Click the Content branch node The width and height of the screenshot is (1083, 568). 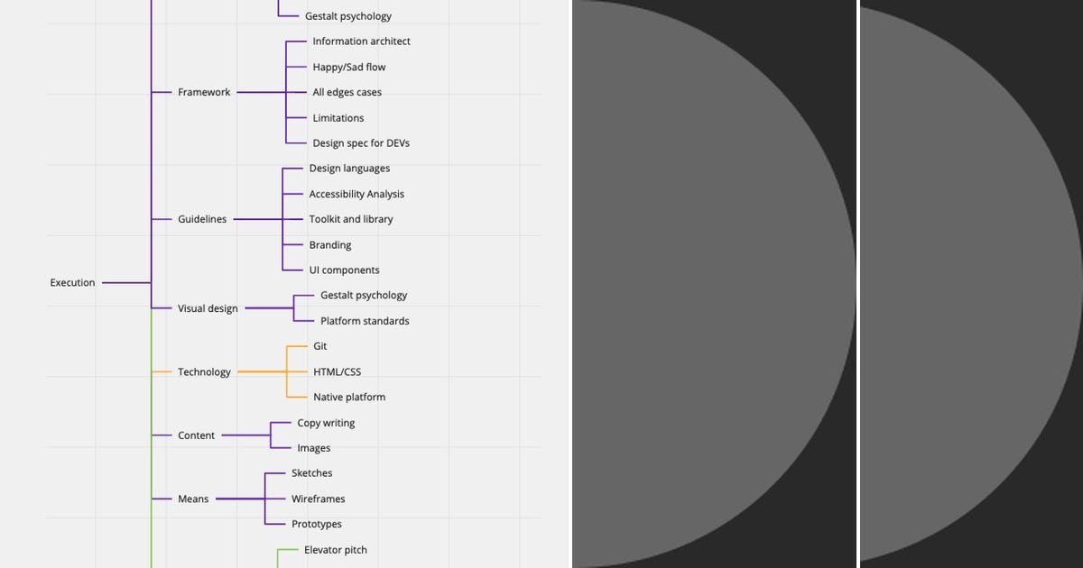[196, 435]
